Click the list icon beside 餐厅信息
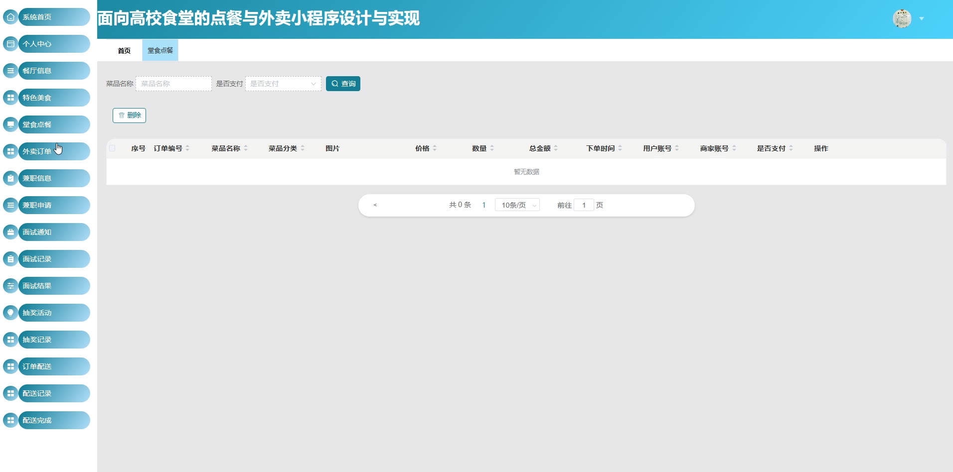953x472 pixels. point(10,71)
